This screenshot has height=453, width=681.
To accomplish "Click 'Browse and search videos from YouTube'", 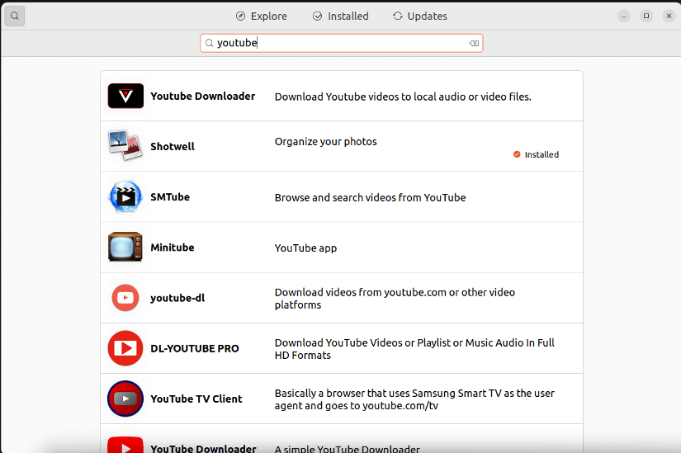I will [370, 197].
